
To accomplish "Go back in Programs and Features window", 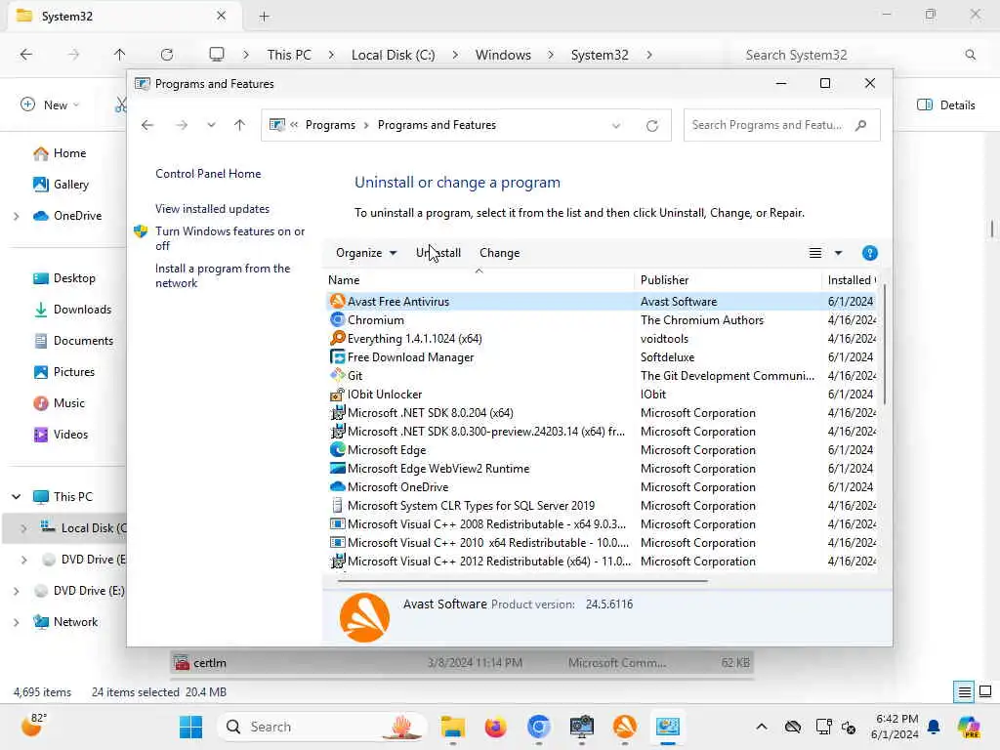I will [147, 125].
